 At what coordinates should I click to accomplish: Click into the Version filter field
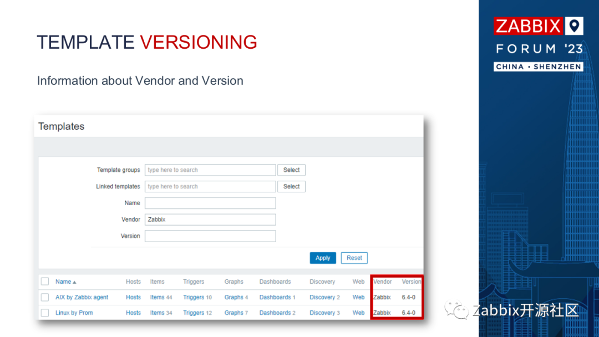pyautogui.click(x=210, y=236)
